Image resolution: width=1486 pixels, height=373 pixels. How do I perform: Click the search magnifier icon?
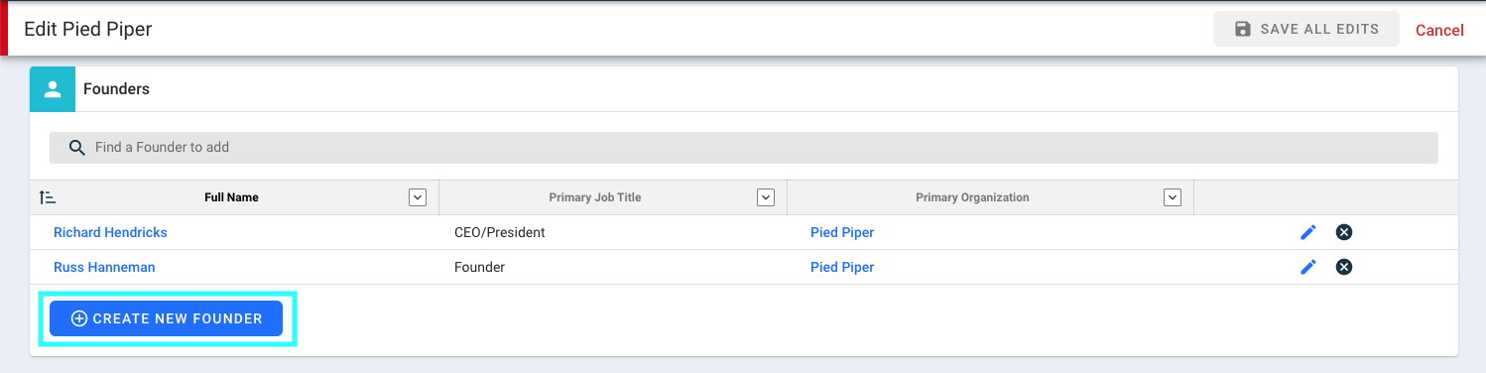(x=77, y=147)
